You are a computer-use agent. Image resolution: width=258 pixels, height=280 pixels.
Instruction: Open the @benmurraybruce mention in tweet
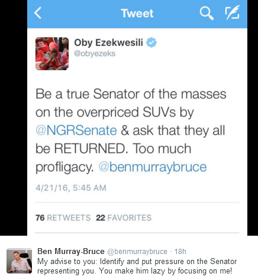(x=153, y=167)
